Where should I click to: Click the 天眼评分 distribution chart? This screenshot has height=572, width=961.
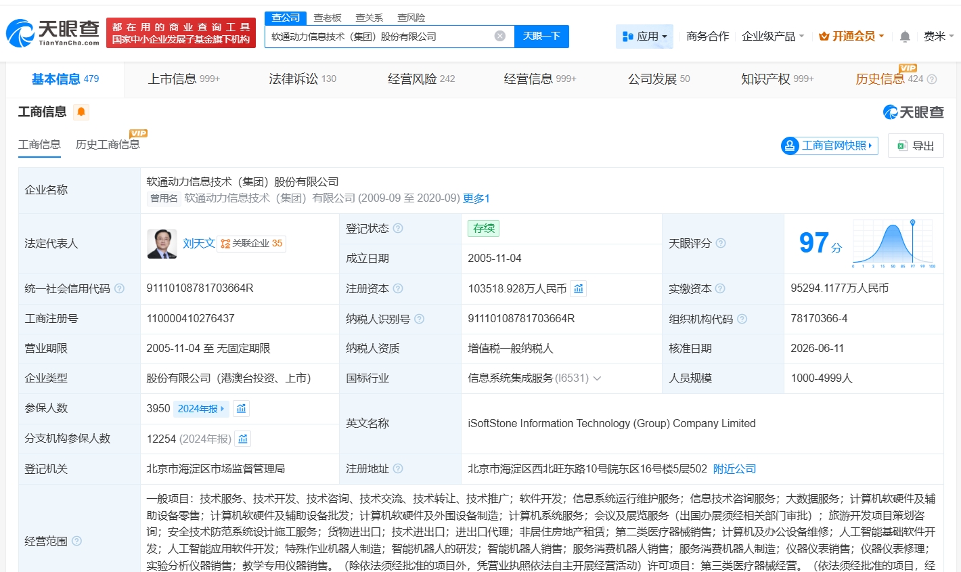(894, 244)
